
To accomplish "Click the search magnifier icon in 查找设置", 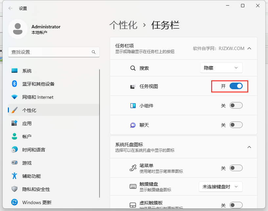I will point(94,52).
